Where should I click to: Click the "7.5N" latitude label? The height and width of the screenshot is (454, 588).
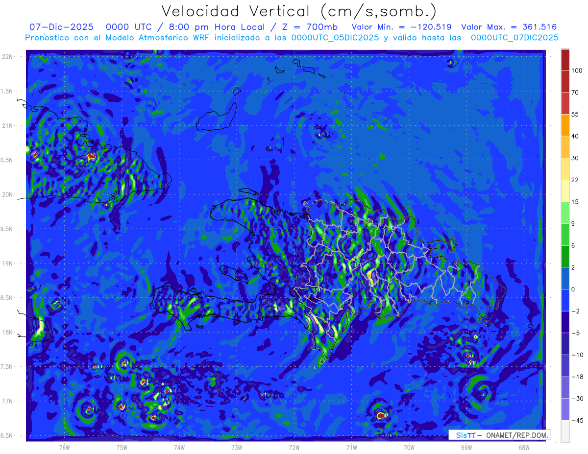coord(7,367)
